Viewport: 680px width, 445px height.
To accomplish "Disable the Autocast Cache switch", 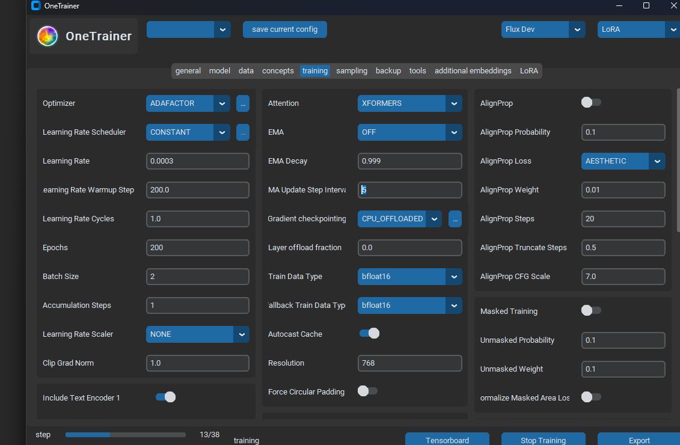I will point(369,333).
